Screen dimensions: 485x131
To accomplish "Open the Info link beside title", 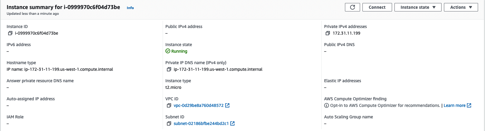I will [130, 8].
